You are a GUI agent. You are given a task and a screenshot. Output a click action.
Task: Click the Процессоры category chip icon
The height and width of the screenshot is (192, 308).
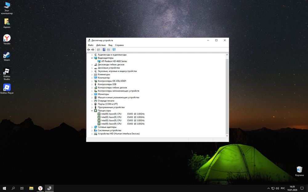(x=95, y=111)
